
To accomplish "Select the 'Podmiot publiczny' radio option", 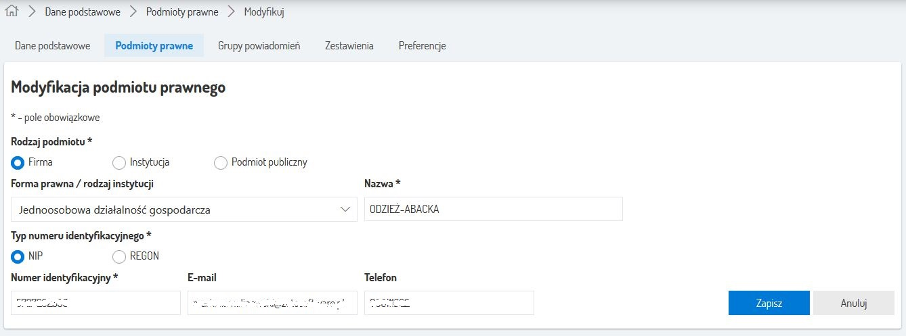I will point(221,163).
